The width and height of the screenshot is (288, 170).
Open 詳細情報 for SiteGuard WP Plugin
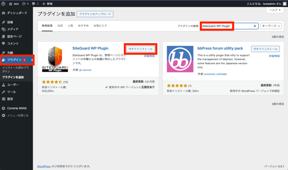149,56
